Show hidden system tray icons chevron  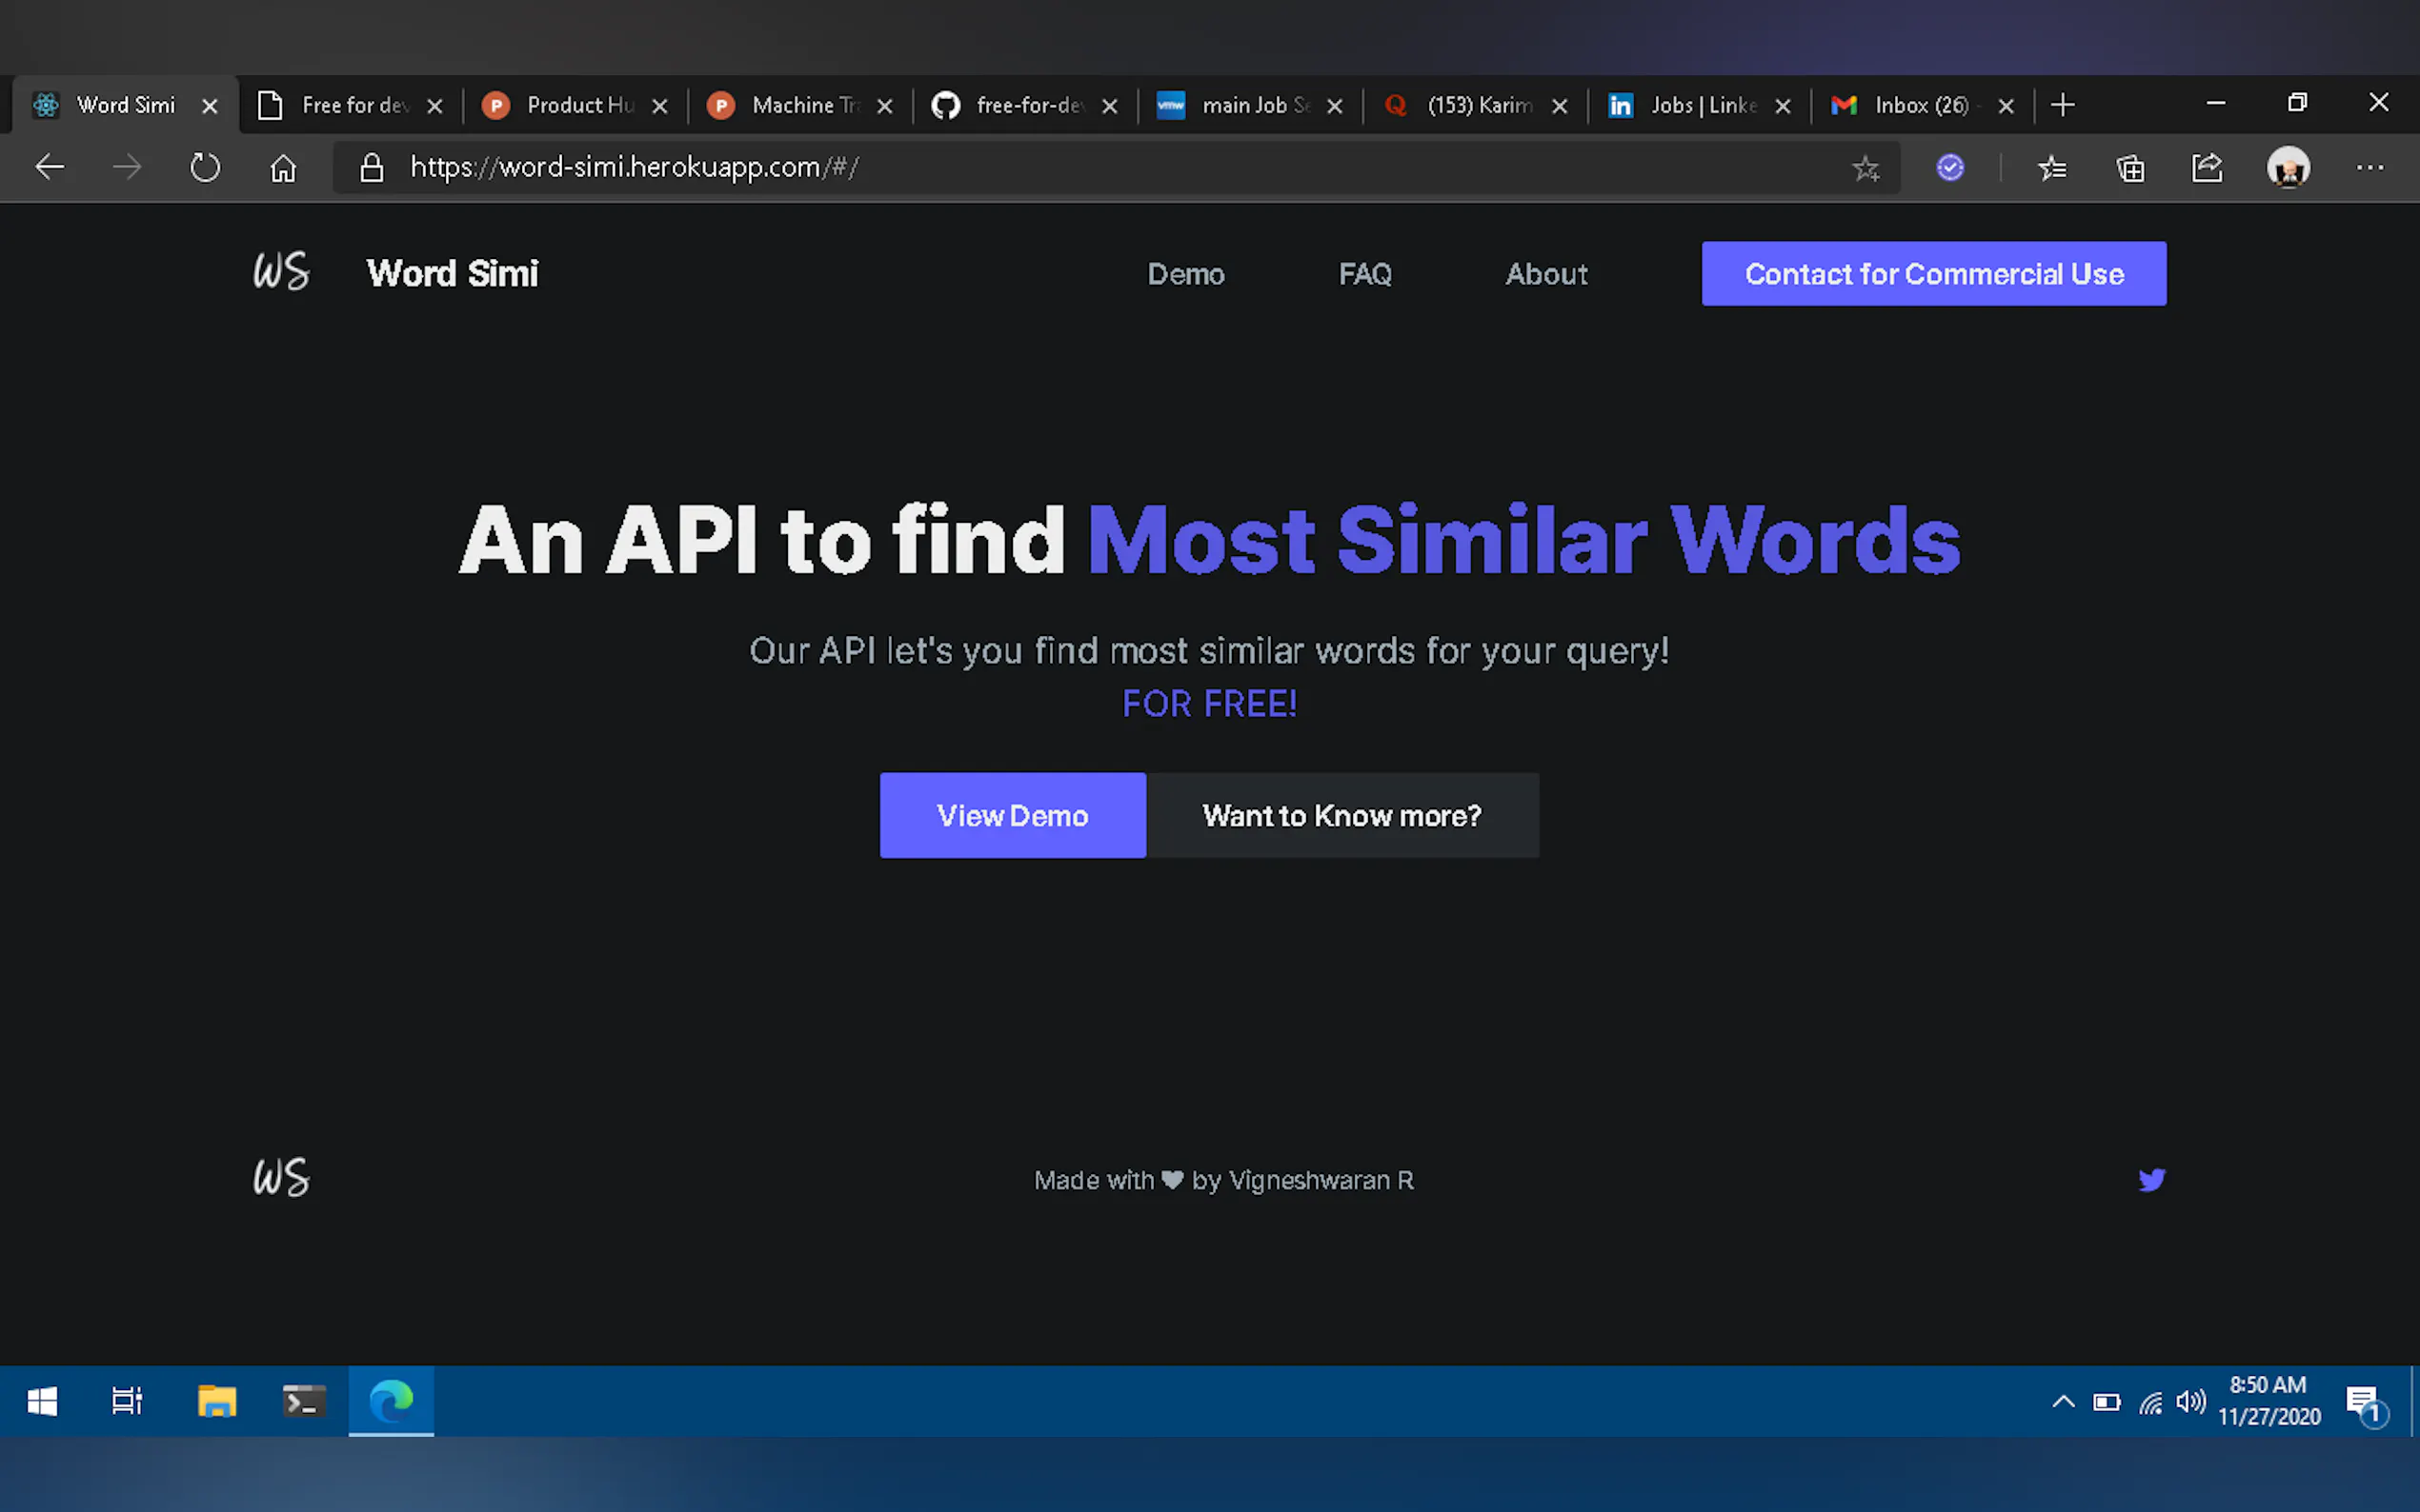tap(2063, 1401)
